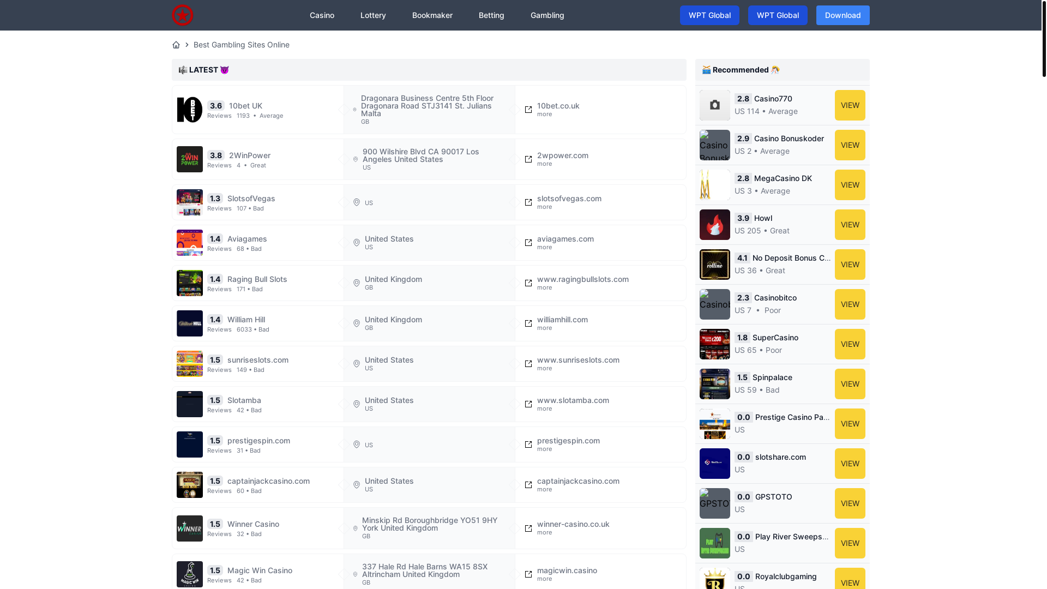The height and width of the screenshot is (589, 1047).
Task: Click VIEW for Spinpalace
Action: (850, 384)
